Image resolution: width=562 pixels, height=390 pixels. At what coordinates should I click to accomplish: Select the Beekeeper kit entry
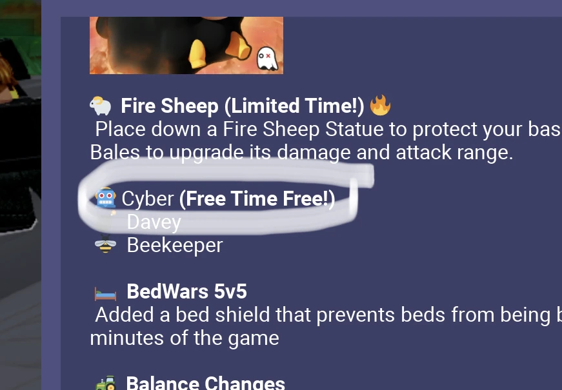coord(175,246)
